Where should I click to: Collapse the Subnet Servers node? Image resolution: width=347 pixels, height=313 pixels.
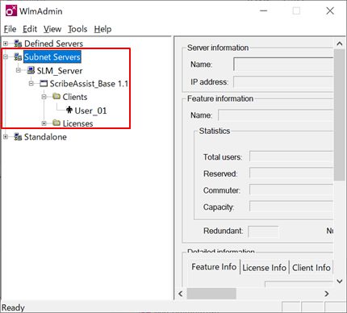click(6, 56)
